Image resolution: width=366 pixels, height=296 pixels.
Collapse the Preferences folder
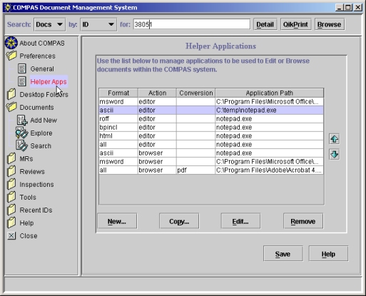[x=11, y=56]
